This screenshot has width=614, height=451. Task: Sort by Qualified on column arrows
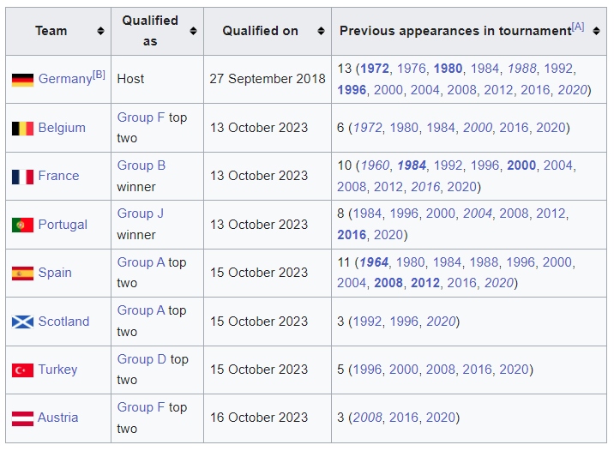click(x=321, y=31)
